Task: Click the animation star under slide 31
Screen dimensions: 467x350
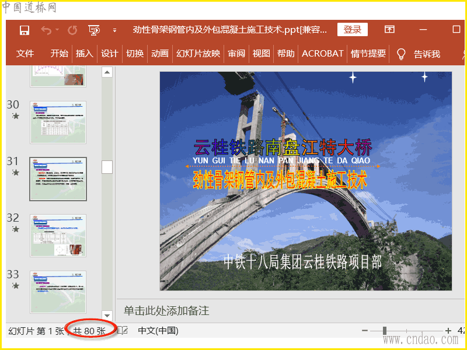Action: click(16, 173)
